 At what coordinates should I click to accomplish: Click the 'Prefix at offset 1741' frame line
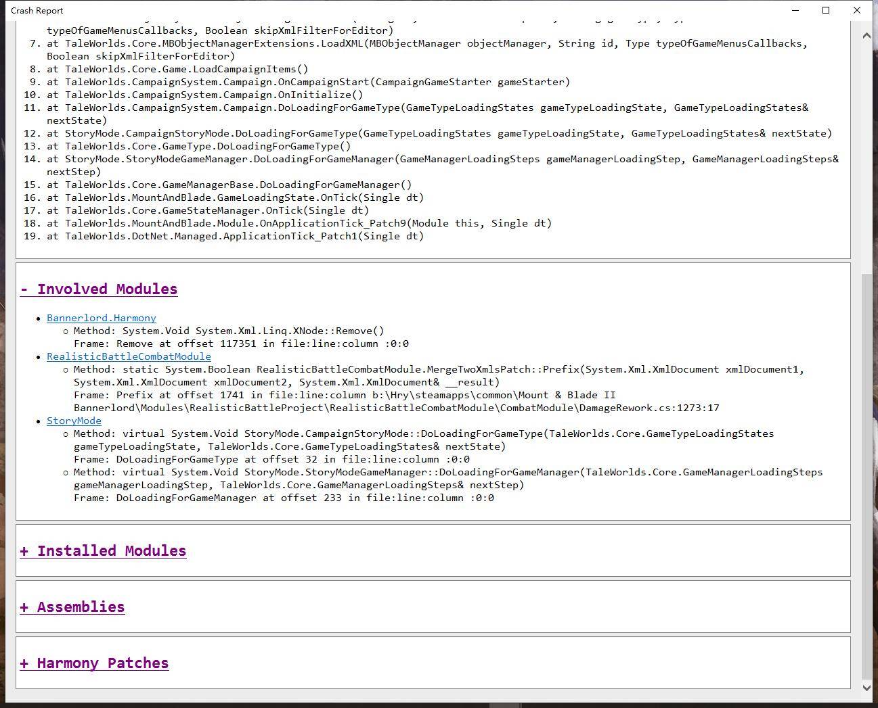345,395
